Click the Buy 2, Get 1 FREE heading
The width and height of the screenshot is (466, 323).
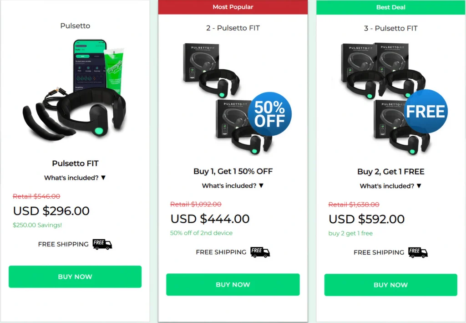390,172
